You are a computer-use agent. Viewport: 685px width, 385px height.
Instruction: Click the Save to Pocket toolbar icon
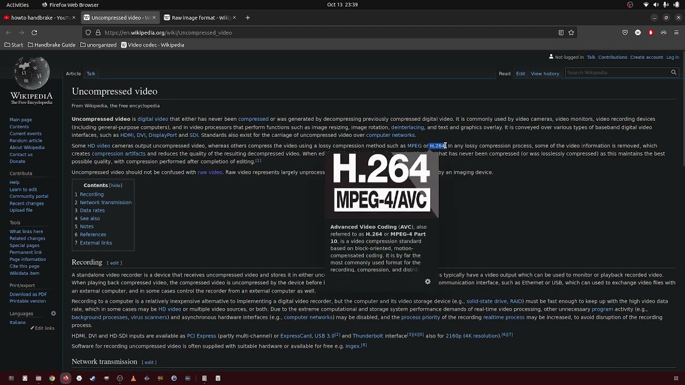pos(625,33)
